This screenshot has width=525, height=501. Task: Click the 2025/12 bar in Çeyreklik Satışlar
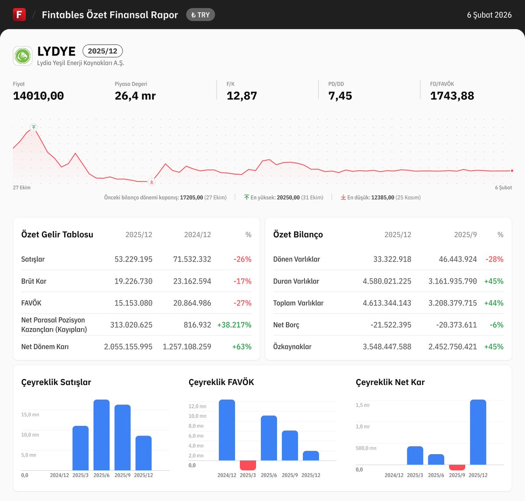click(x=143, y=453)
